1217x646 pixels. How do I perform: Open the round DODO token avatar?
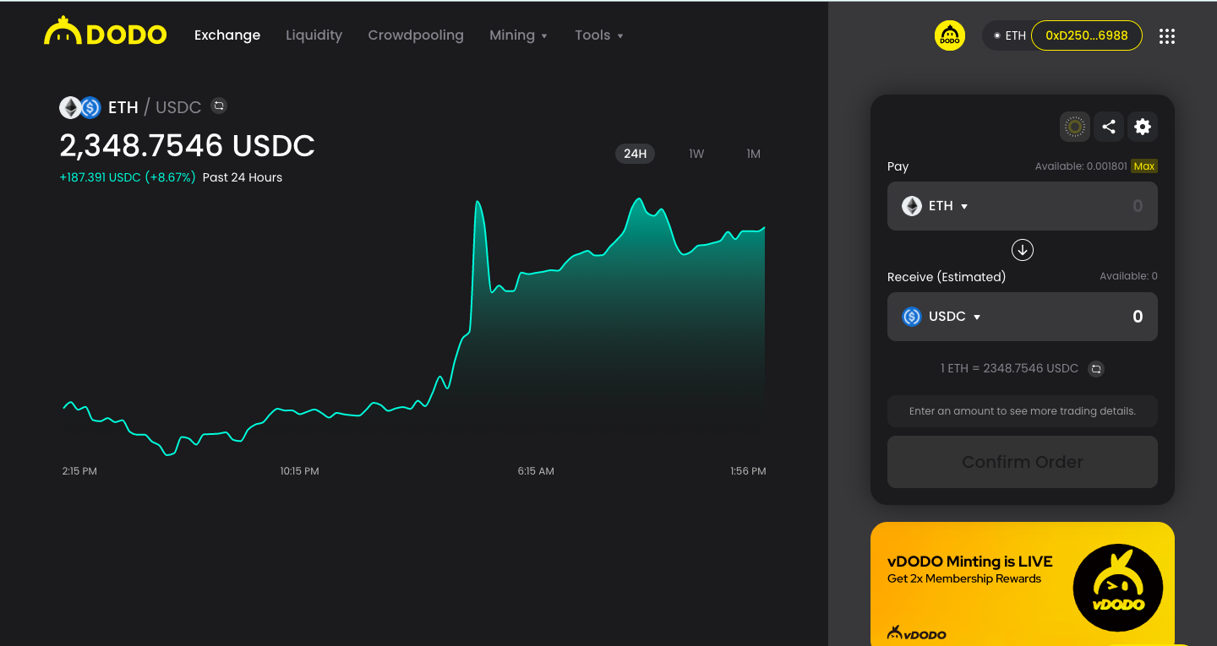949,35
